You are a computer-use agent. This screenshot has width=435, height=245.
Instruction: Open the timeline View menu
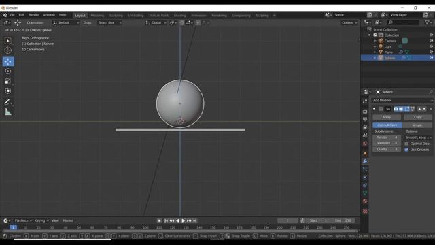pyautogui.click(x=55, y=220)
